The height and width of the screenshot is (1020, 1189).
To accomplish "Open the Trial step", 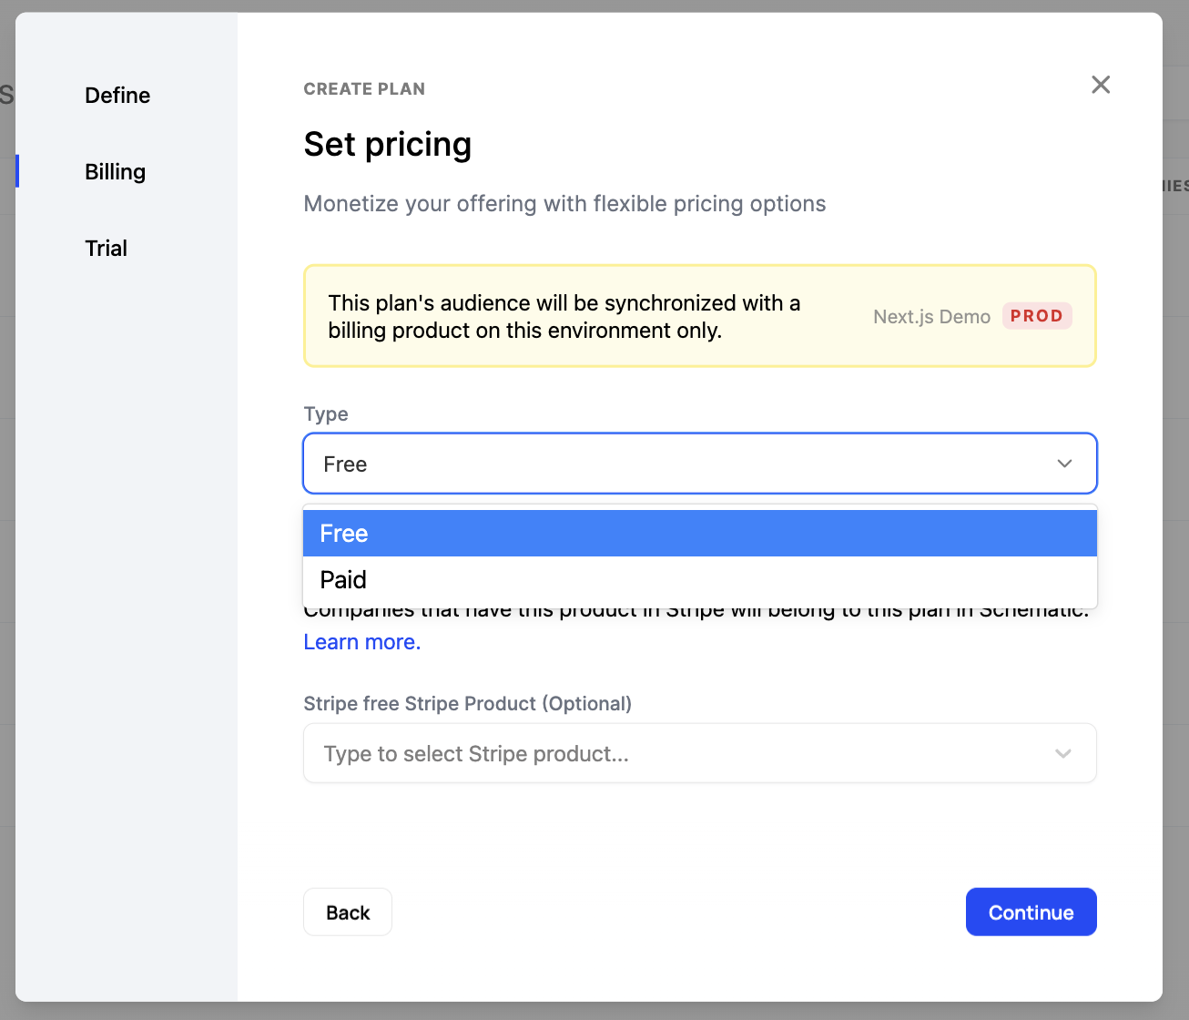I will click(x=106, y=248).
